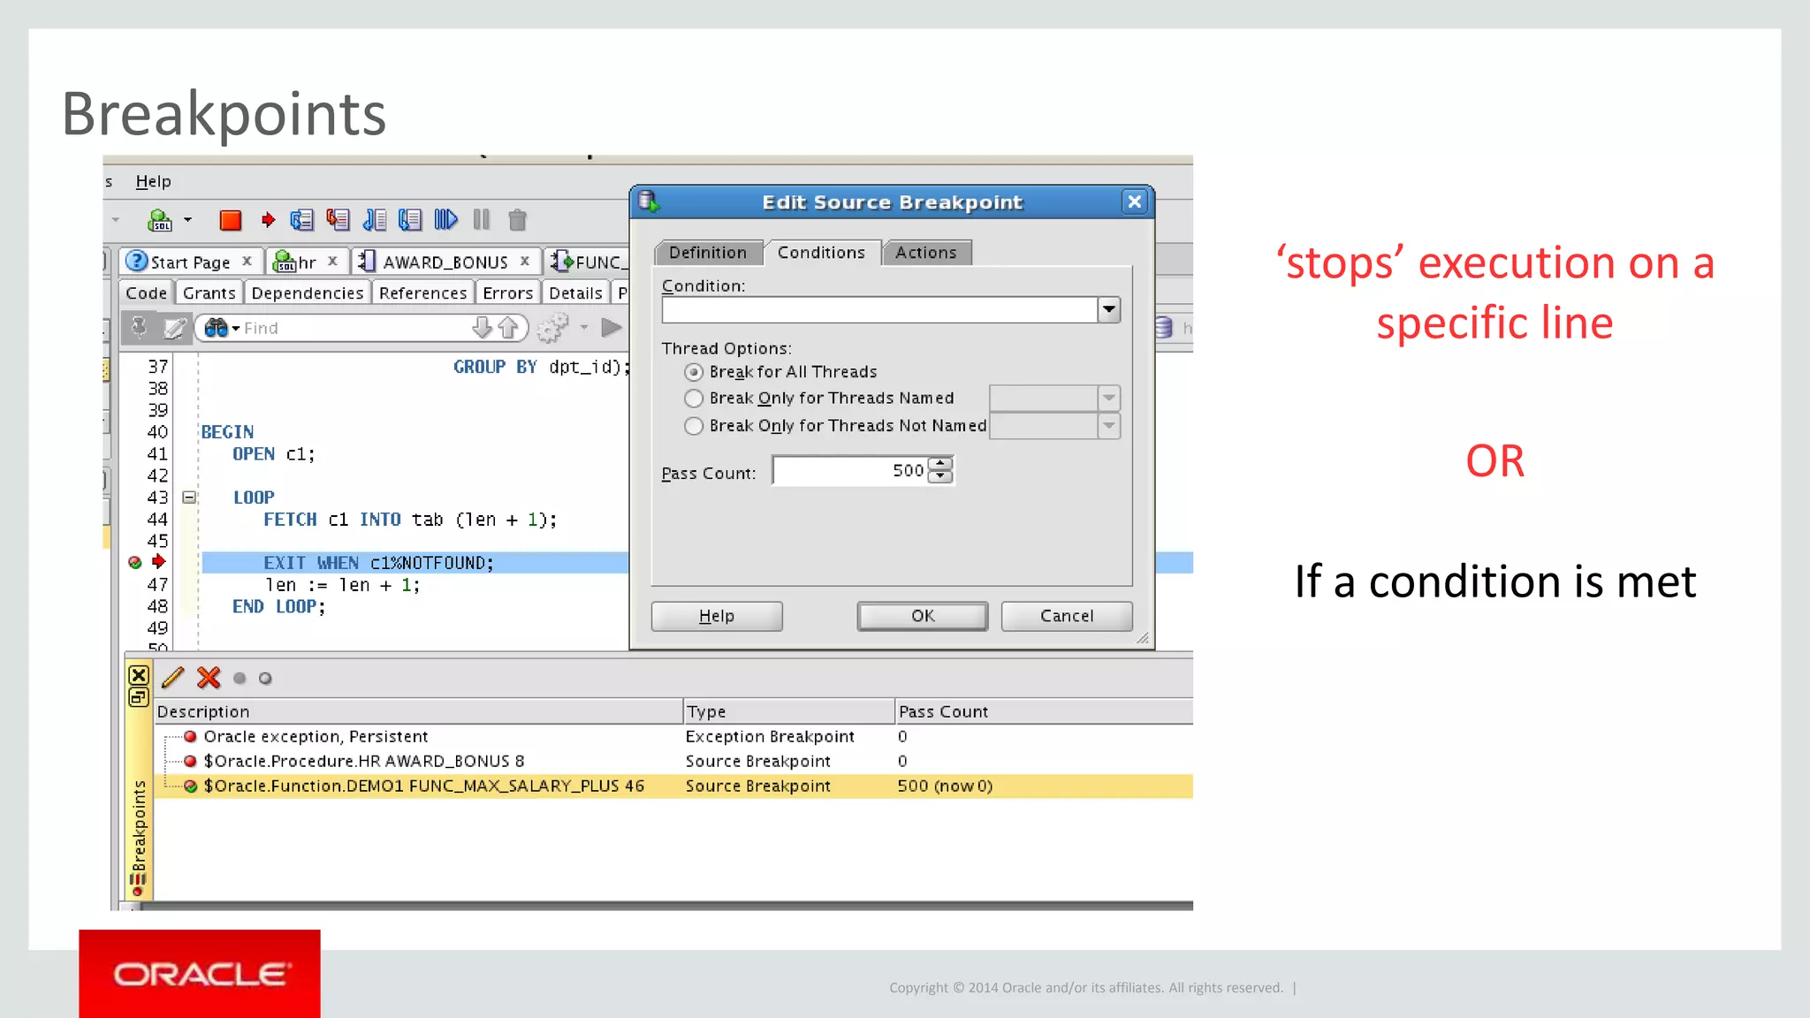Click the Pass Count field showing 500
This screenshot has width=1810, height=1018.
pyautogui.click(x=850, y=471)
